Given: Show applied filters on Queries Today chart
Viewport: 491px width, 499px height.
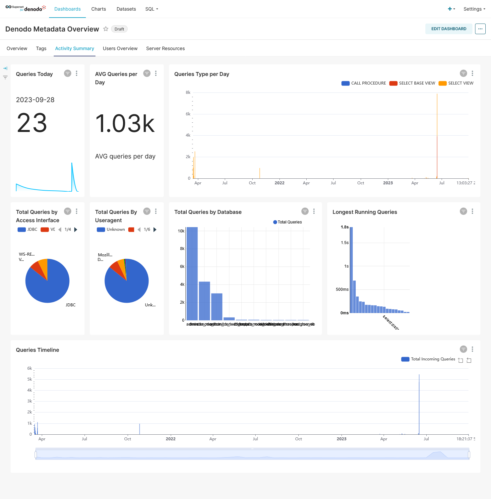Looking at the screenshot, I should tap(68, 73).
